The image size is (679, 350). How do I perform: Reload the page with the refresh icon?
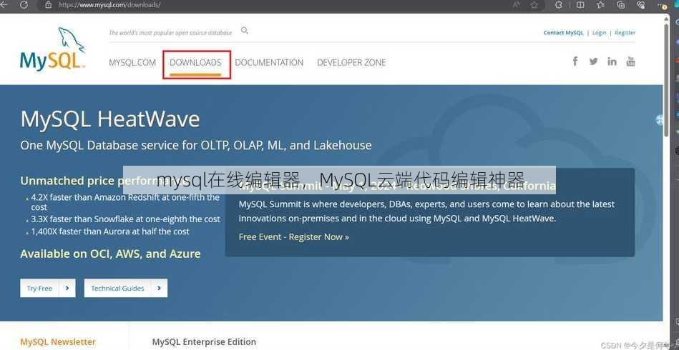pyautogui.click(x=24, y=5)
